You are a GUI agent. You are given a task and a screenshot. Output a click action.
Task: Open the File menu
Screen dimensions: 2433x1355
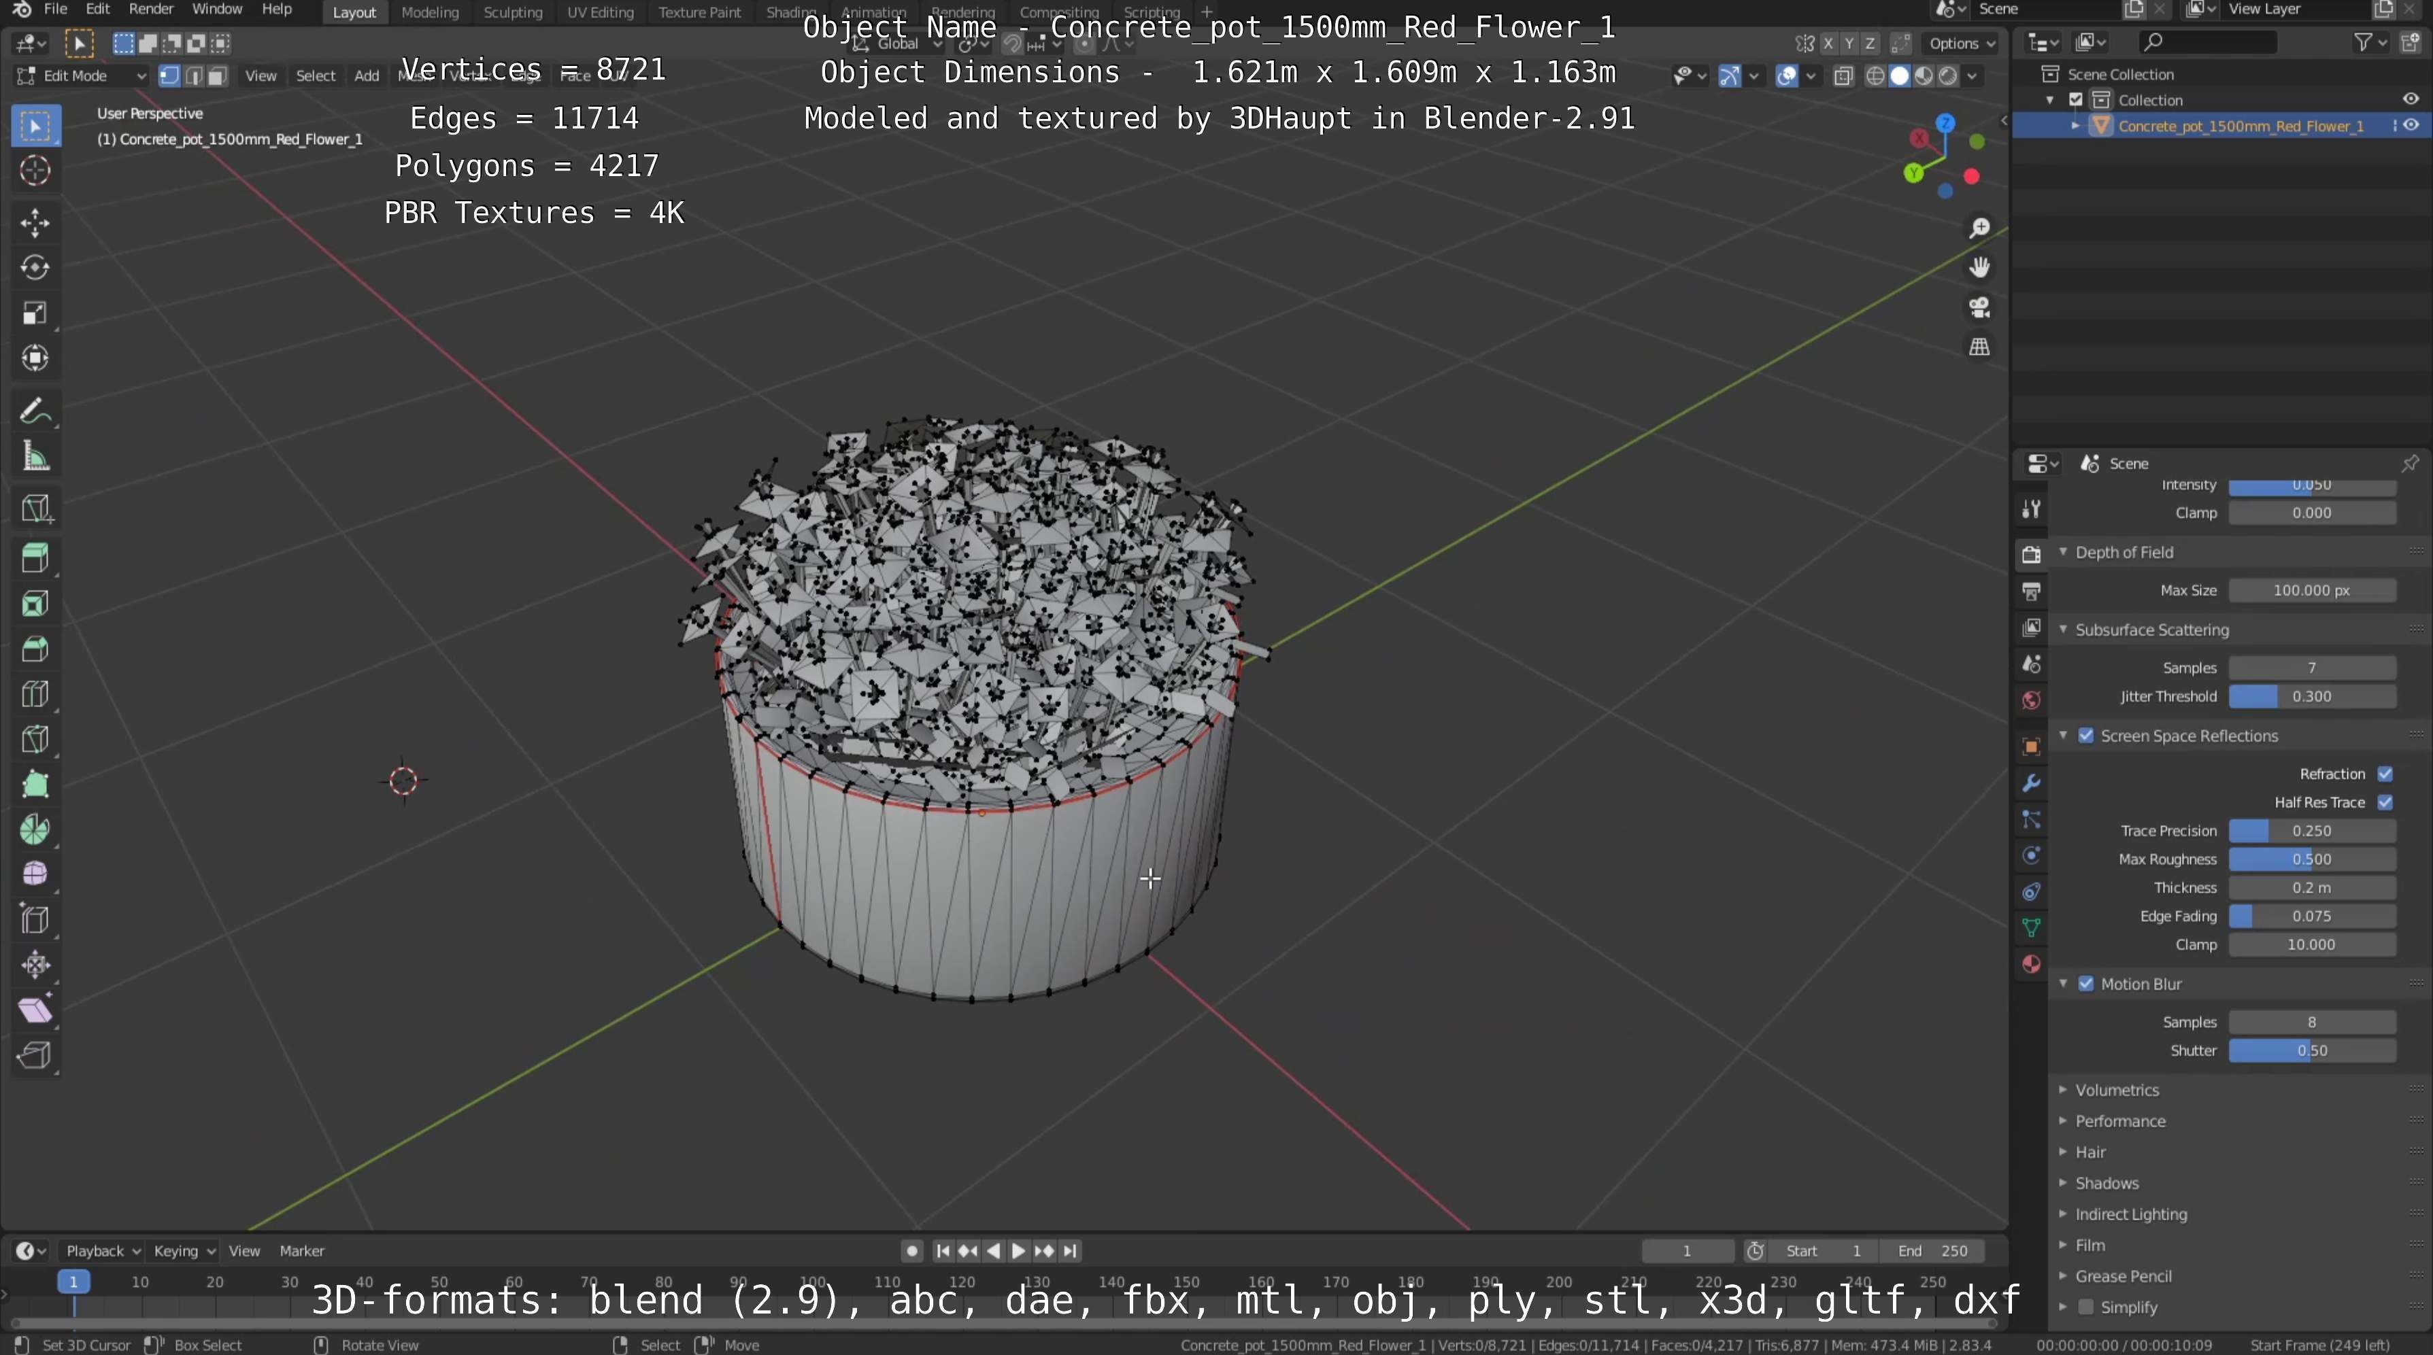pyautogui.click(x=56, y=10)
